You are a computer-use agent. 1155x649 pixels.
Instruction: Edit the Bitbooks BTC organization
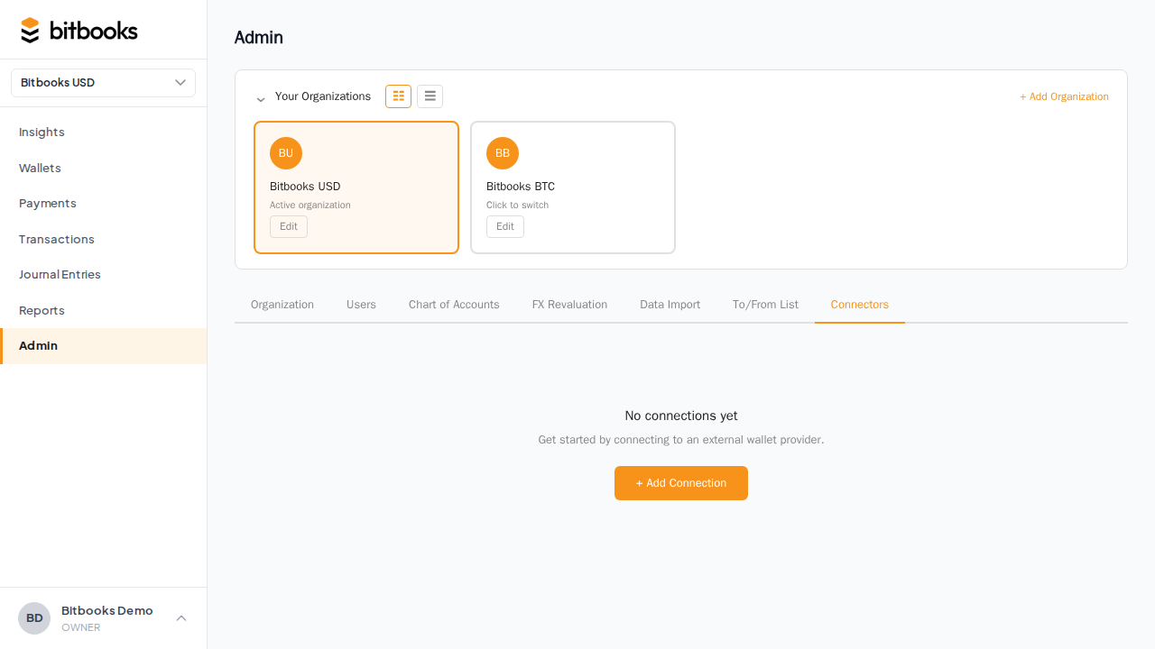[x=505, y=226]
